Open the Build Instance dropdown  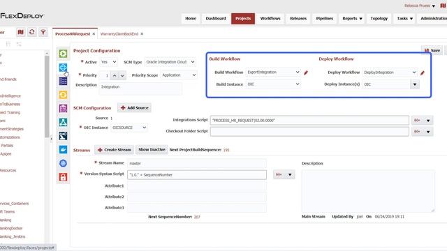[273, 84]
